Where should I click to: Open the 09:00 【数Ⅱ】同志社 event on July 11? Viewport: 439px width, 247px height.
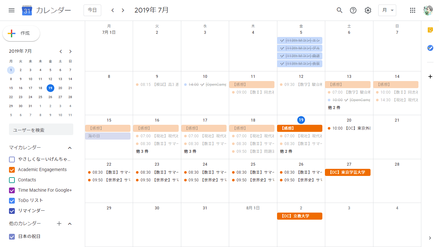(x=252, y=92)
